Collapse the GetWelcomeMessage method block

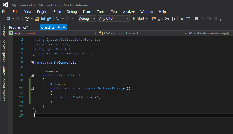click(32, 88)
